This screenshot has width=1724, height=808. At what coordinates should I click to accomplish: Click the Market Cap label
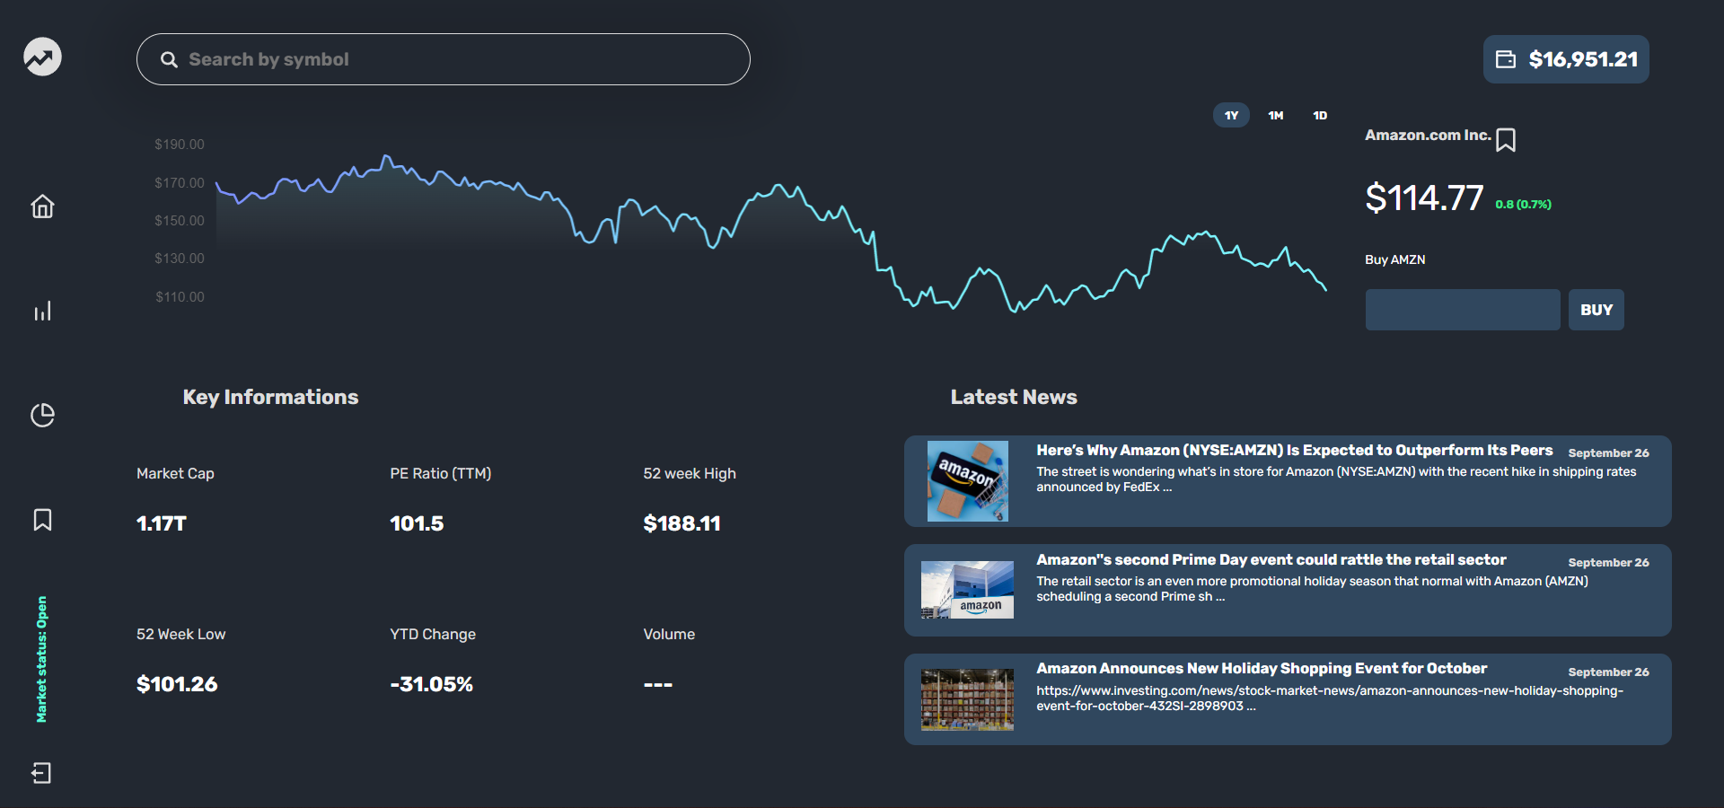[175, 474]
